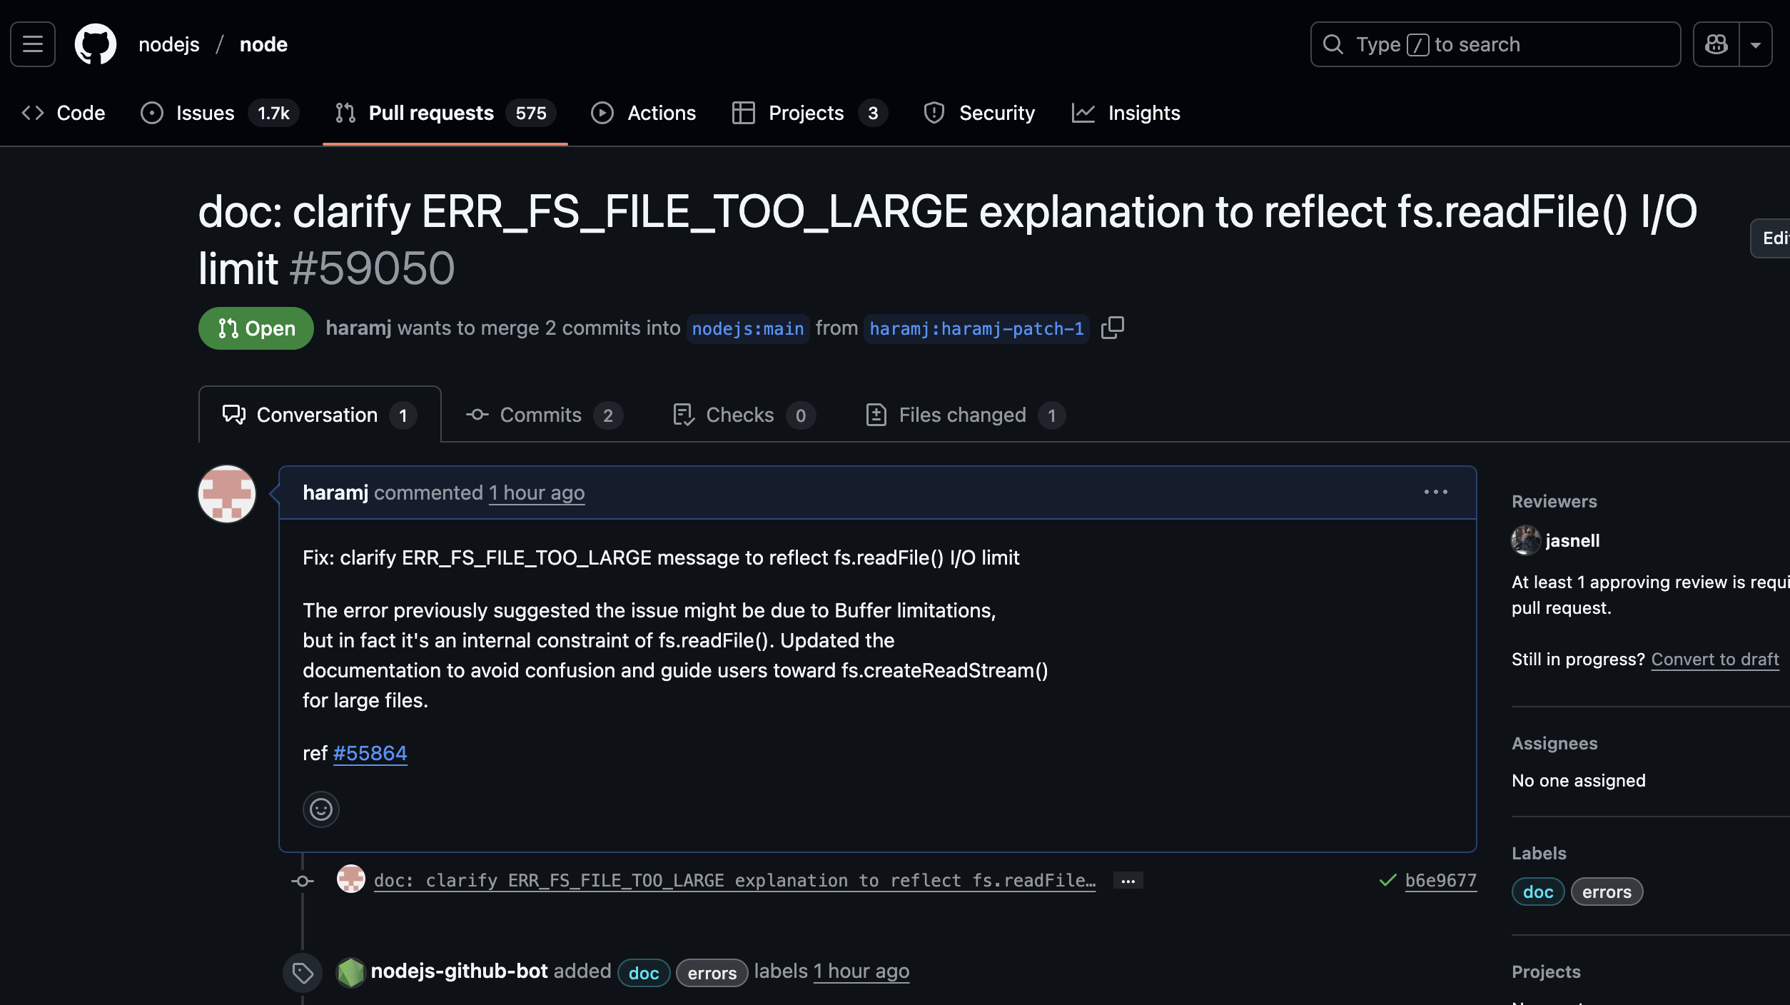Focus the search input field
This screenshot has width=1790, height=1005.
click(1495, 44)
